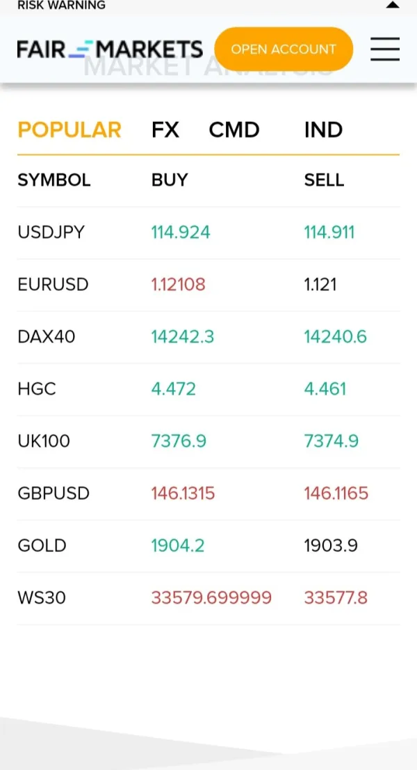The height and width of the screenshot is (770, 417).
Task: Click the DAX40 sell price 14240.6
Action: click(335, 337)
